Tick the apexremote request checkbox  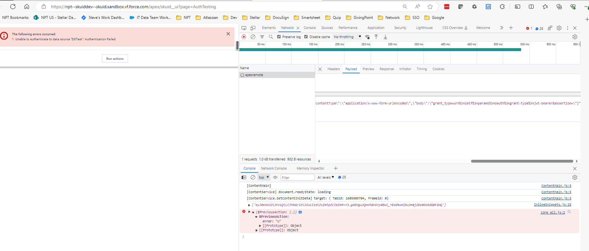(x=242, y=75)
